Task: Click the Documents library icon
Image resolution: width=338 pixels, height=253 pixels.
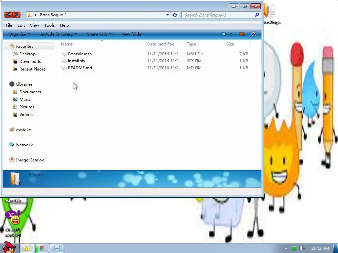Action: (15, 92)
